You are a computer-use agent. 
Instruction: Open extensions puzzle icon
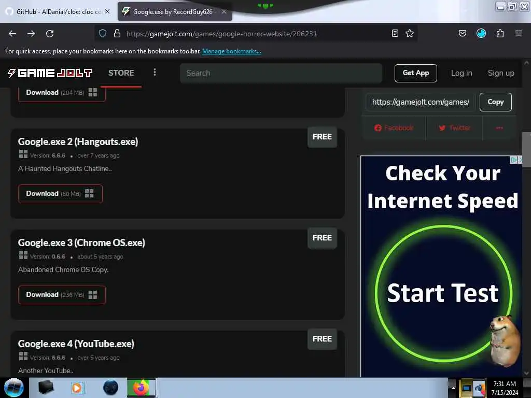(x=500, y=33)
